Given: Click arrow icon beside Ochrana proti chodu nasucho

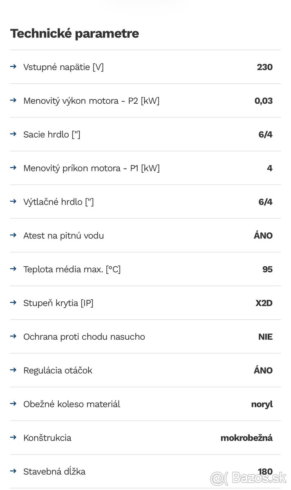Looking at the screenshot, I should pyautogui.click(x=13, y=336).
